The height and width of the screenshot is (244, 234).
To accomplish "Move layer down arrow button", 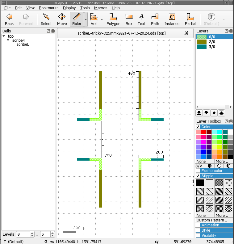I will 207,113.
